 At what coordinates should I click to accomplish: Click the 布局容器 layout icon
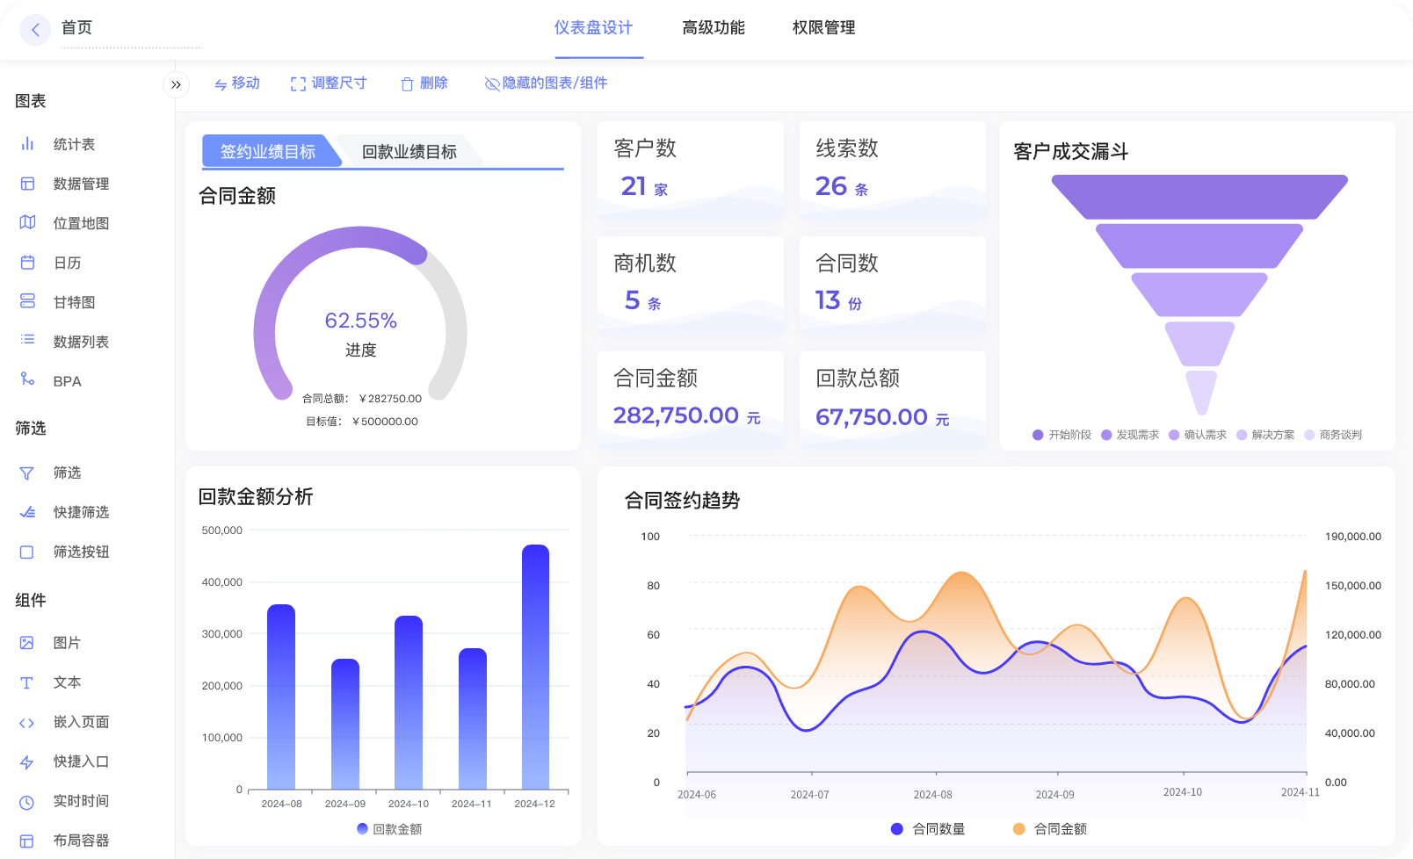(27, 841)
